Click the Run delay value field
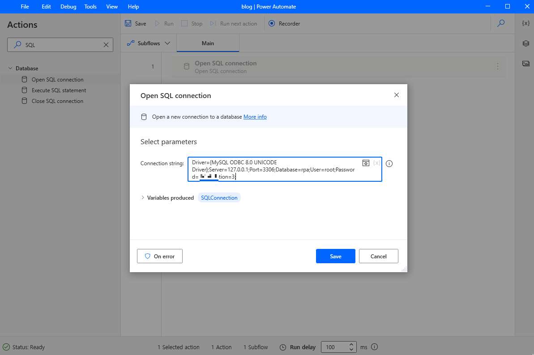The width and height of the screenshot is (534, 355). click(334, 347)
